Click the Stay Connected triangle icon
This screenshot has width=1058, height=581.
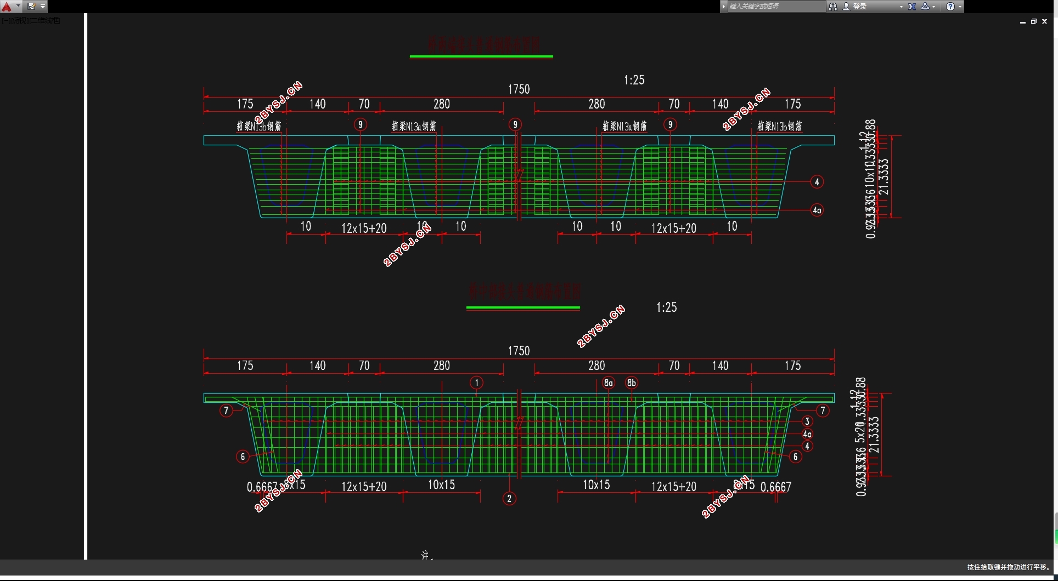click(x=925, y=7)
